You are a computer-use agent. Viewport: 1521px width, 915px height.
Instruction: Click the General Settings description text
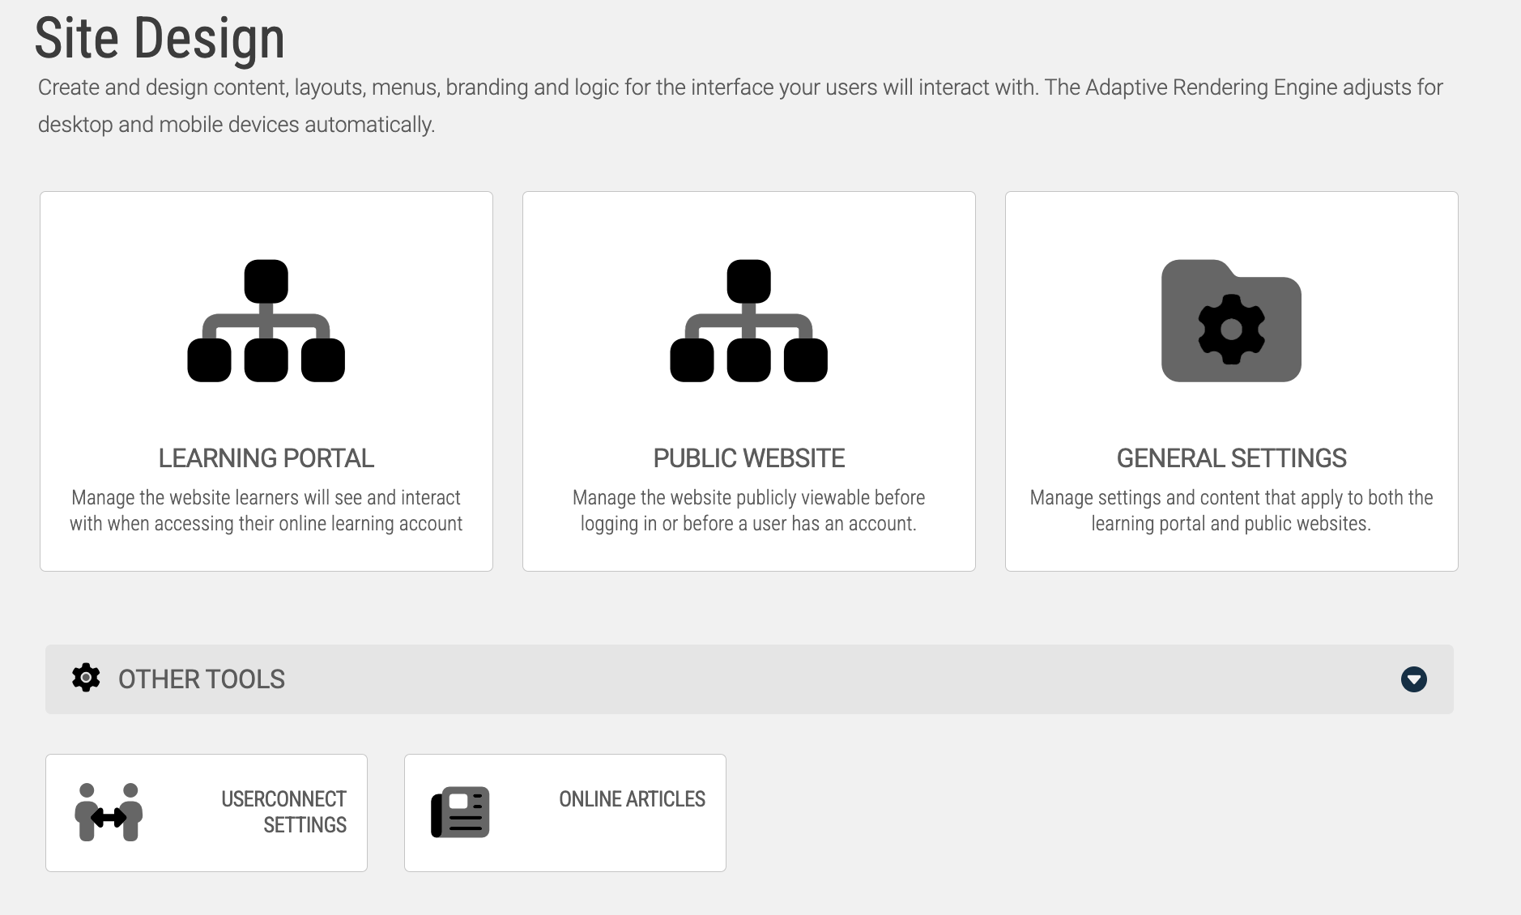coord(1231,510)
